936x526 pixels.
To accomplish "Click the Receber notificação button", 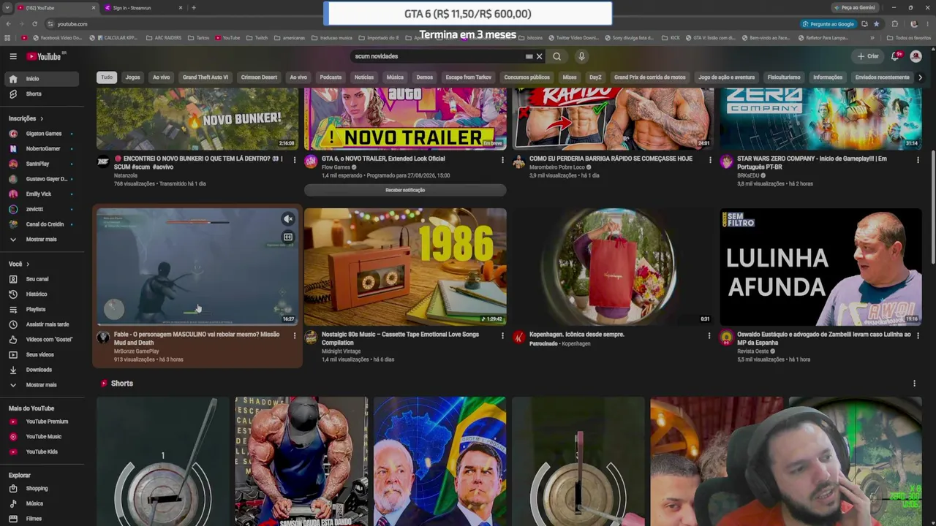I will 405,190.
